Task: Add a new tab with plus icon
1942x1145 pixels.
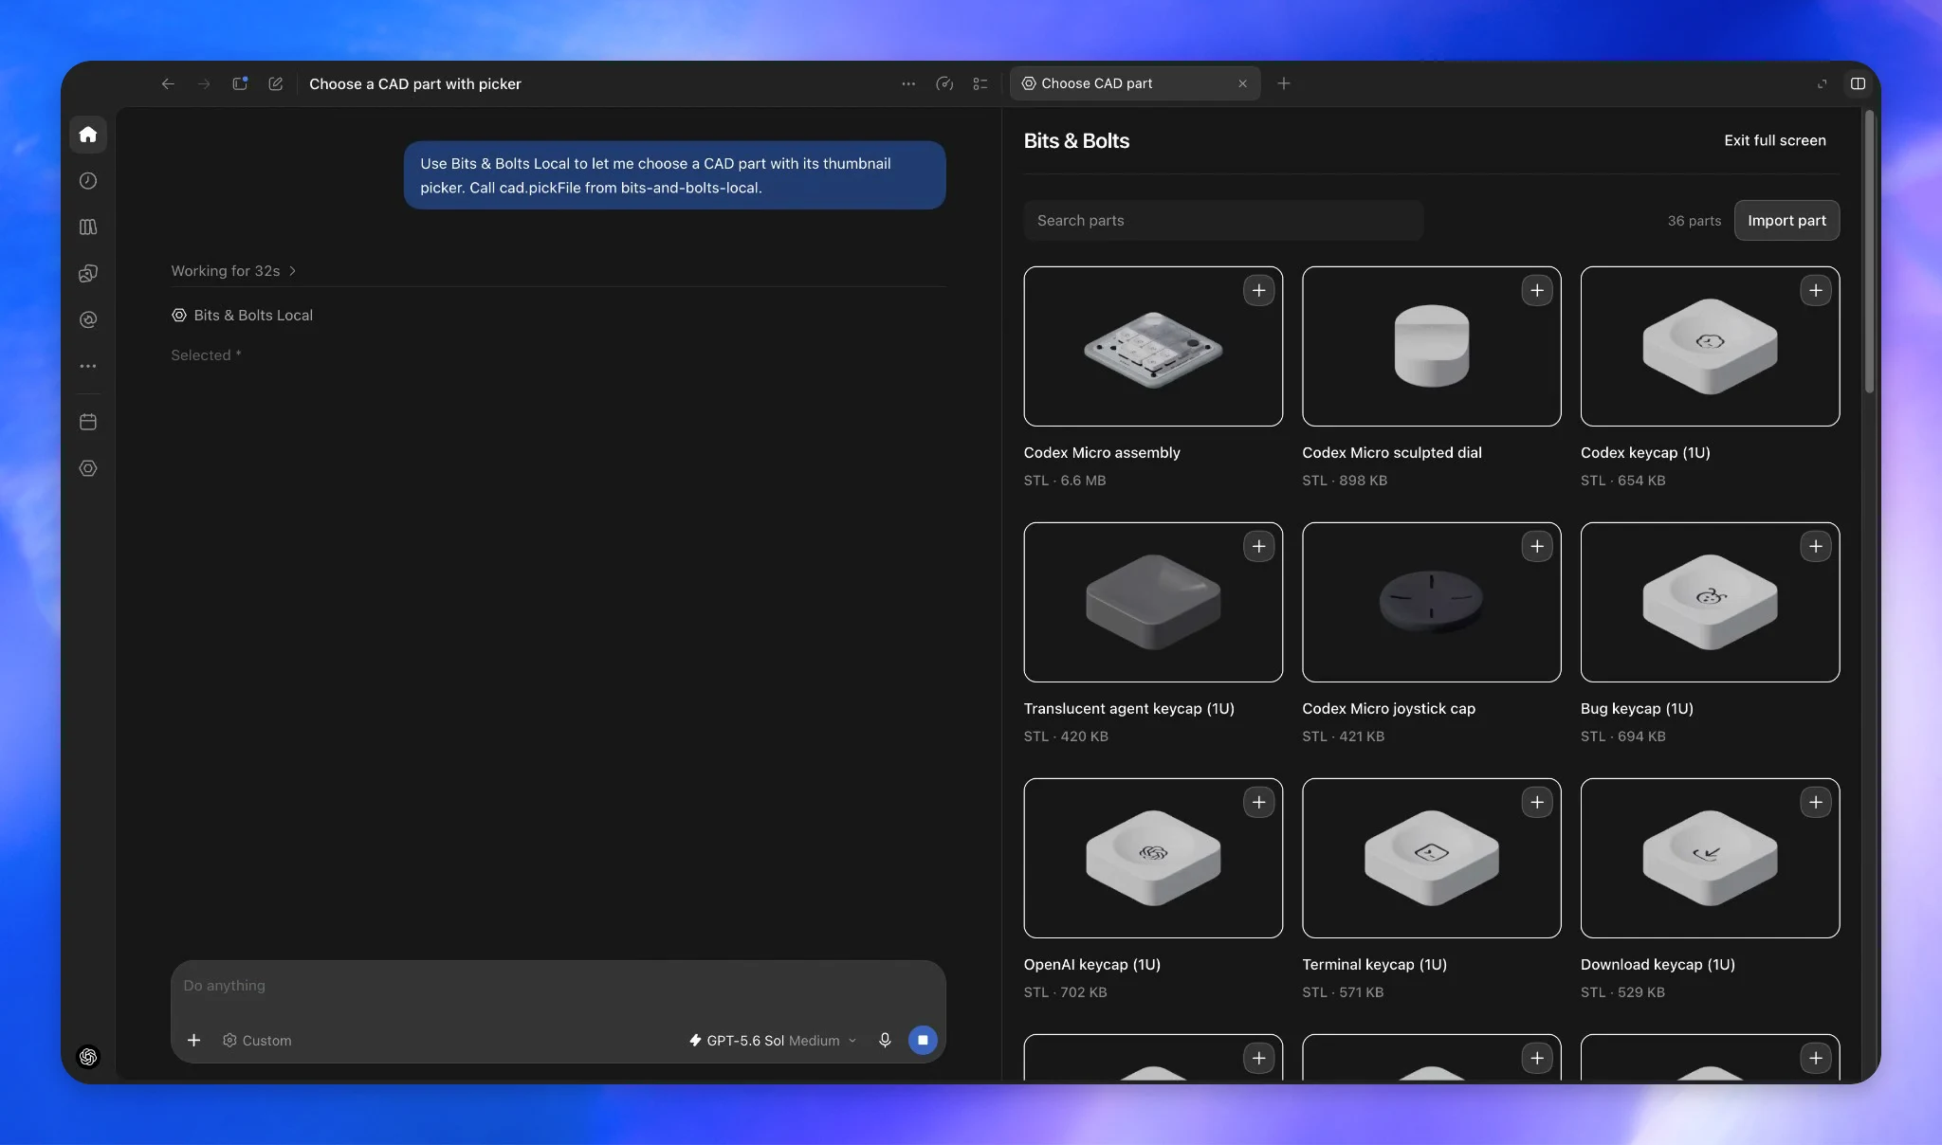Action: (x=1284, y=83)
